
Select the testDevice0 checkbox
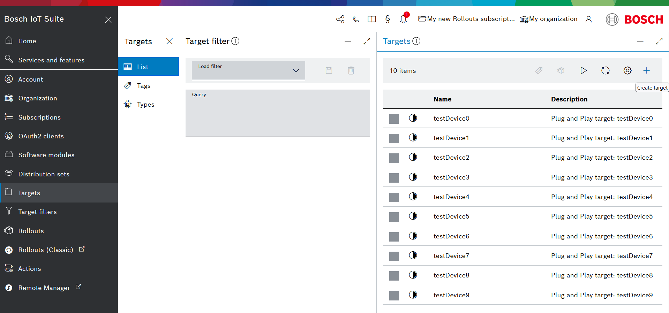tap(394, 119)
